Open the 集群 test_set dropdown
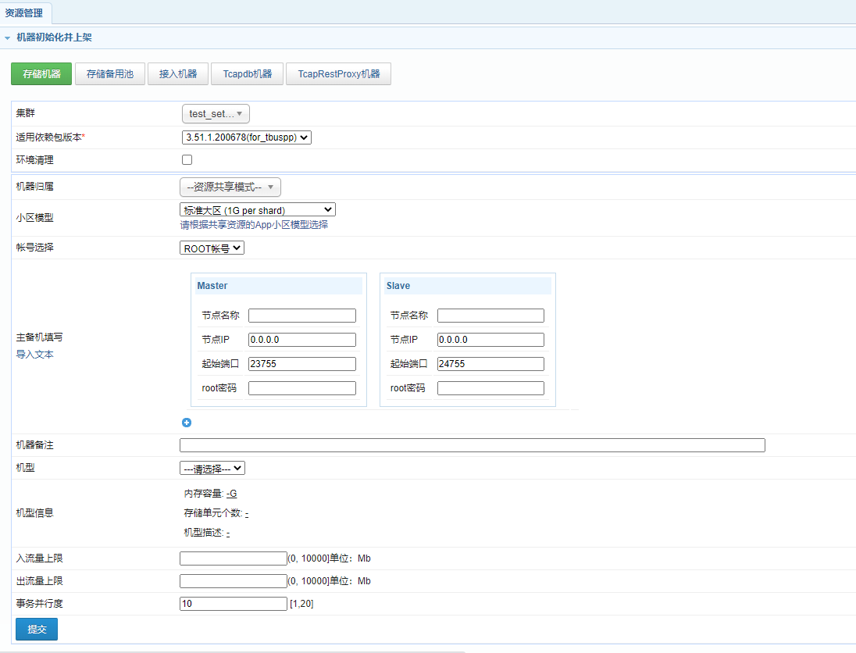The width and height of the screenshot is (856, 653). click(x=216, y=113)
